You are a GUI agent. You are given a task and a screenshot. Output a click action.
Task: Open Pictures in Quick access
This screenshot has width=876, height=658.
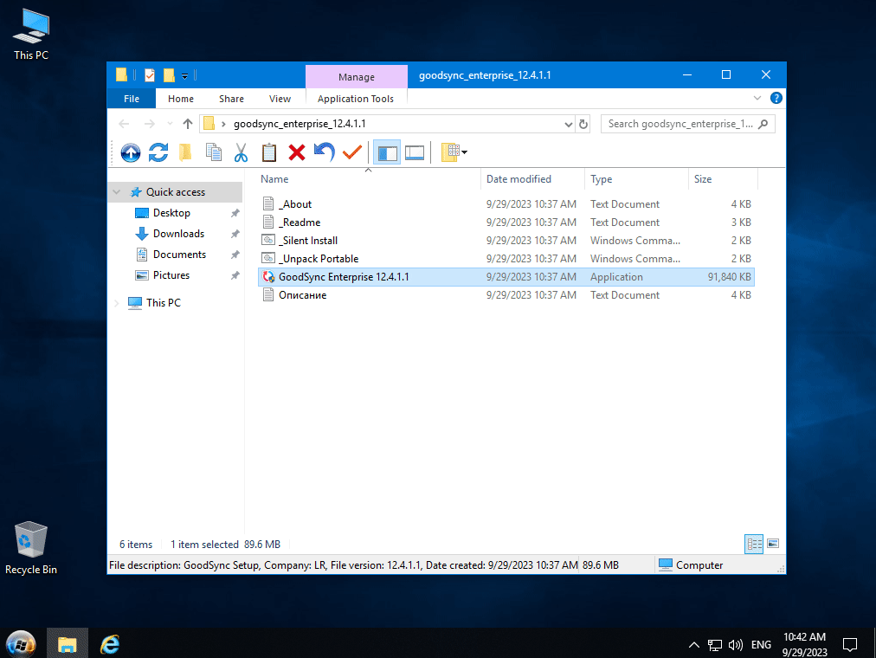pyautogui.click(x=171, y=274)
